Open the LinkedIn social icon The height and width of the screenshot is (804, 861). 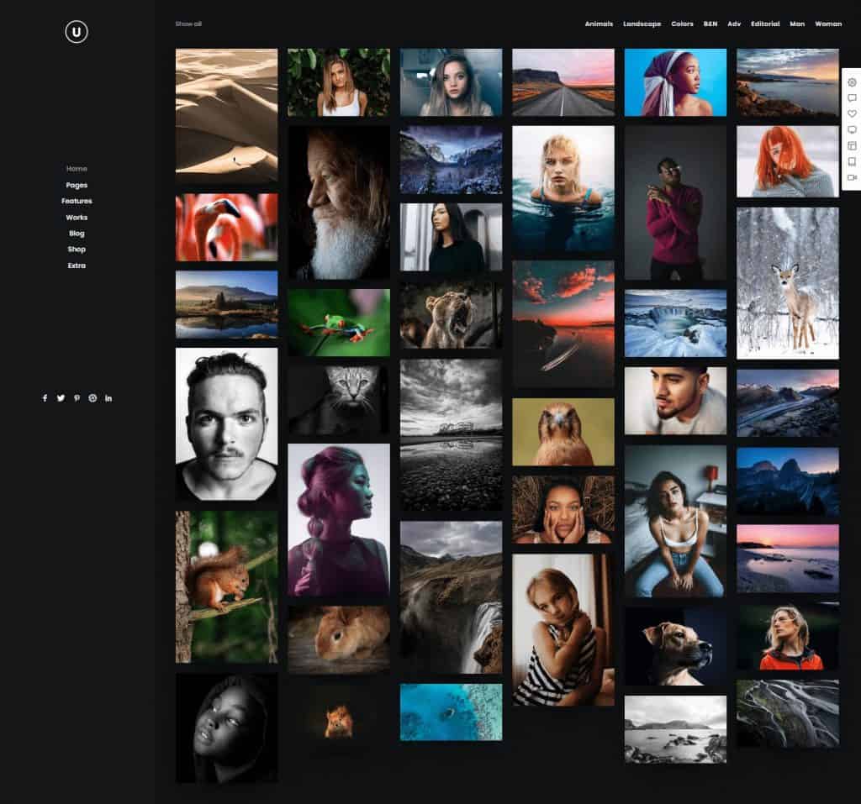(108, 398)
